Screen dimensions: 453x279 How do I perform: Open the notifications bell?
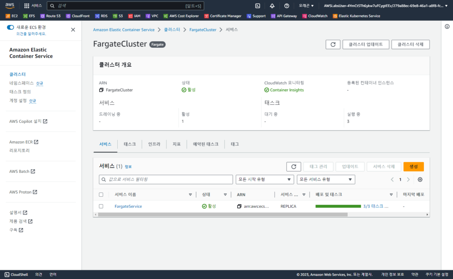point(272,6)
